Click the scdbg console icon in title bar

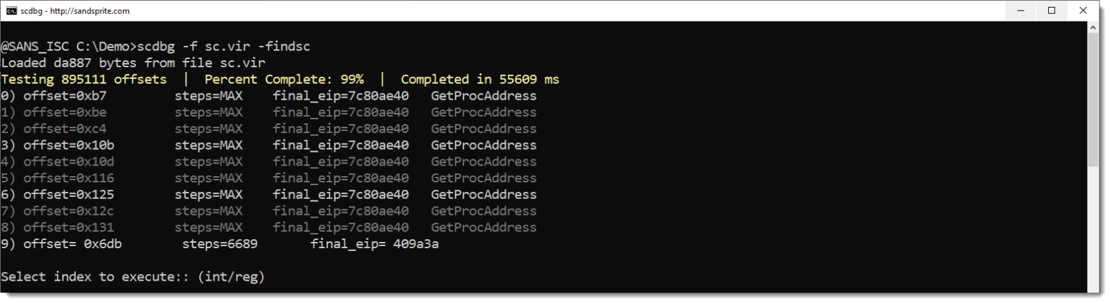pyautogui.click(x=11, y=10)
